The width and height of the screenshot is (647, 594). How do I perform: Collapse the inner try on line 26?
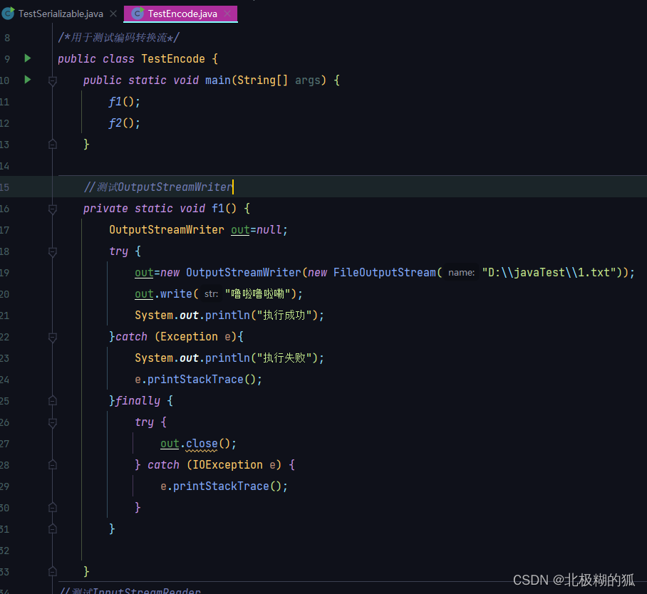53,423
